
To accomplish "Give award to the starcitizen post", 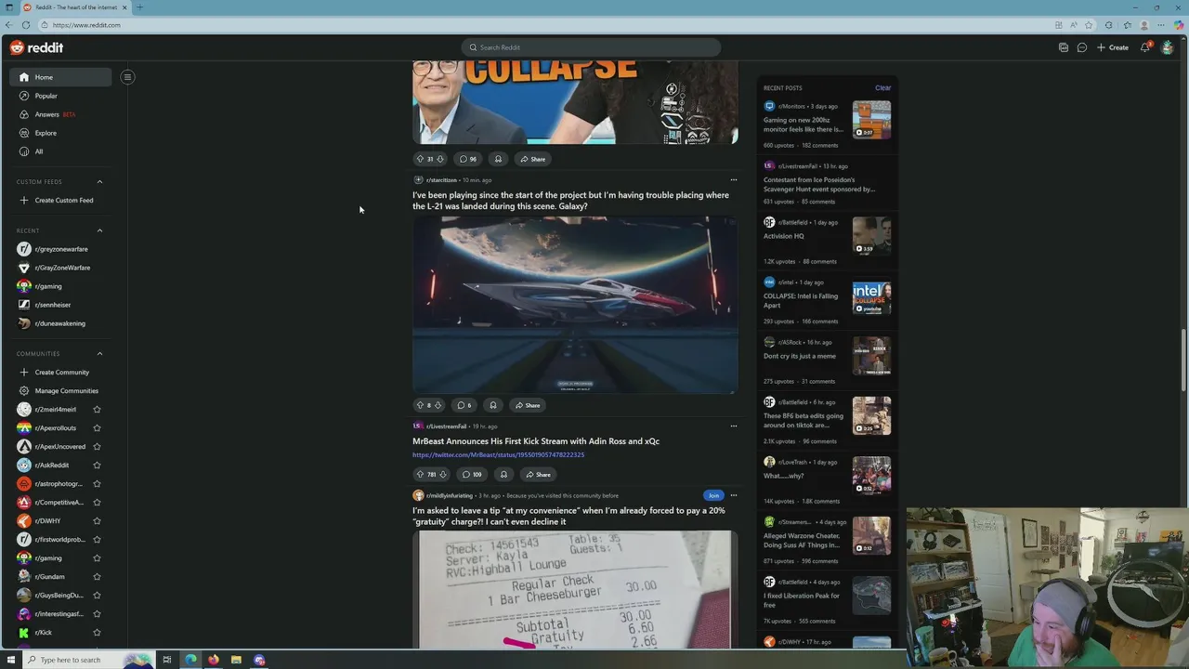I will pos(493,405).
